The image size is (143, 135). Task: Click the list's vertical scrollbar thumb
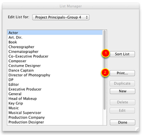point(105,70)
